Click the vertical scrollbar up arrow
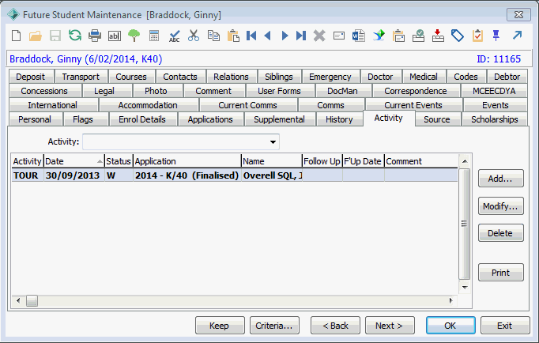 click(x=465, y=161)
